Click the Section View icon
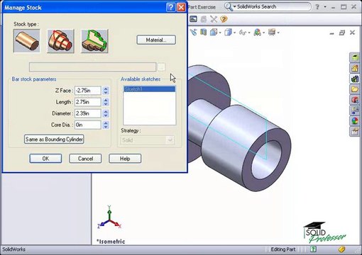The height and width of the screenshot is (255, 362). point(204,32)
